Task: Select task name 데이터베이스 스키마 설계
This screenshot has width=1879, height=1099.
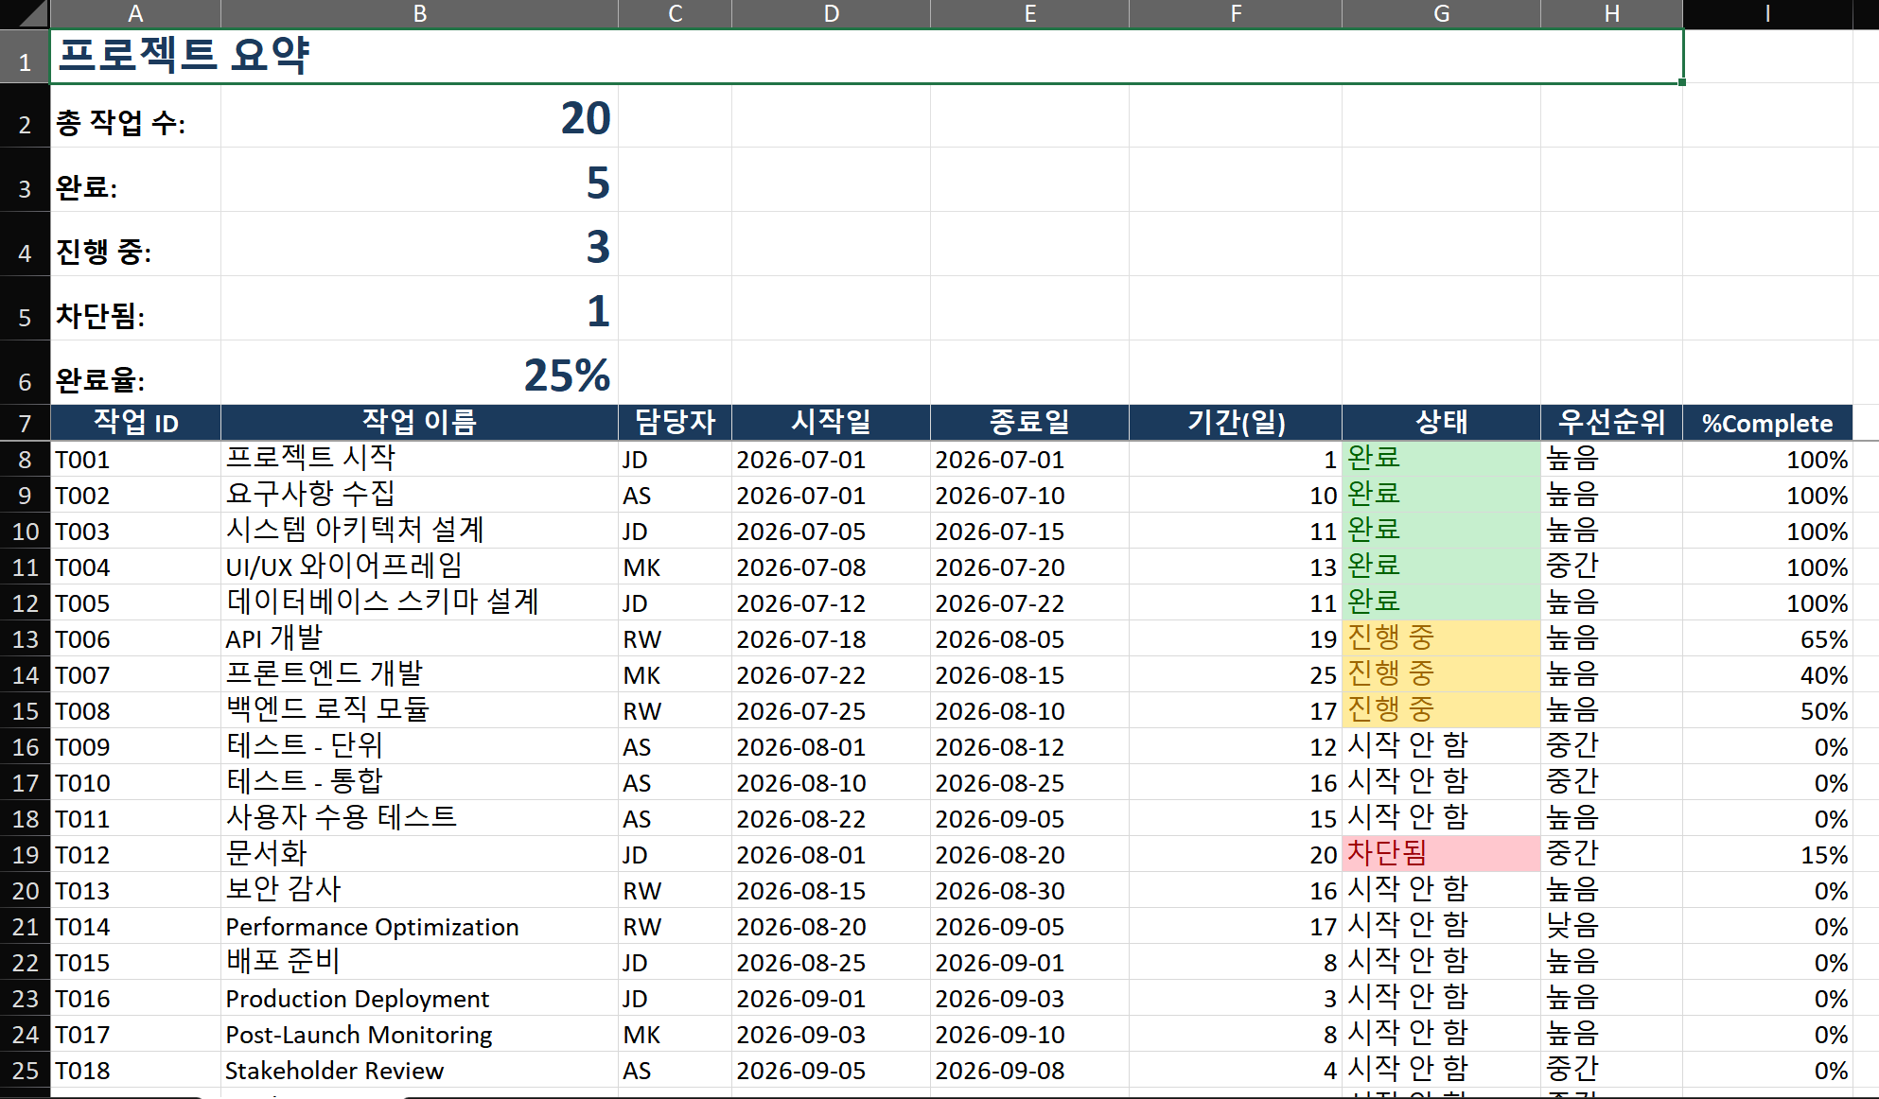Action: pyautogui.click(x=419, y=602)
